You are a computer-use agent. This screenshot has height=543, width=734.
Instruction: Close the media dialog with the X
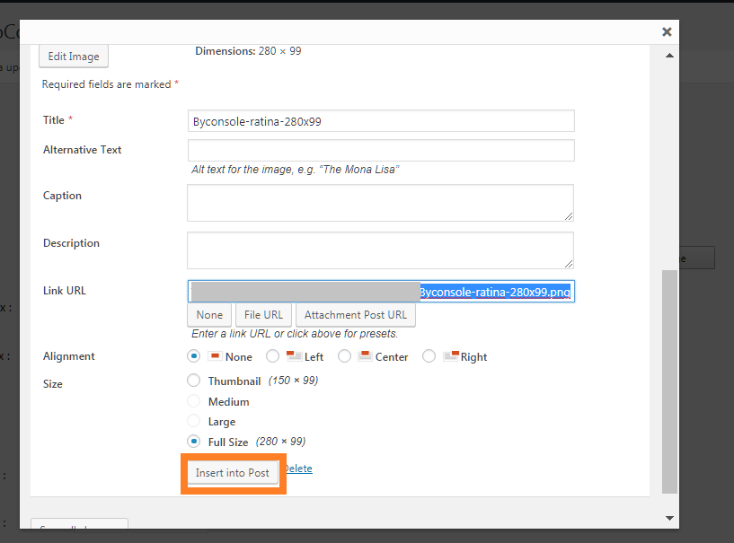667,31
